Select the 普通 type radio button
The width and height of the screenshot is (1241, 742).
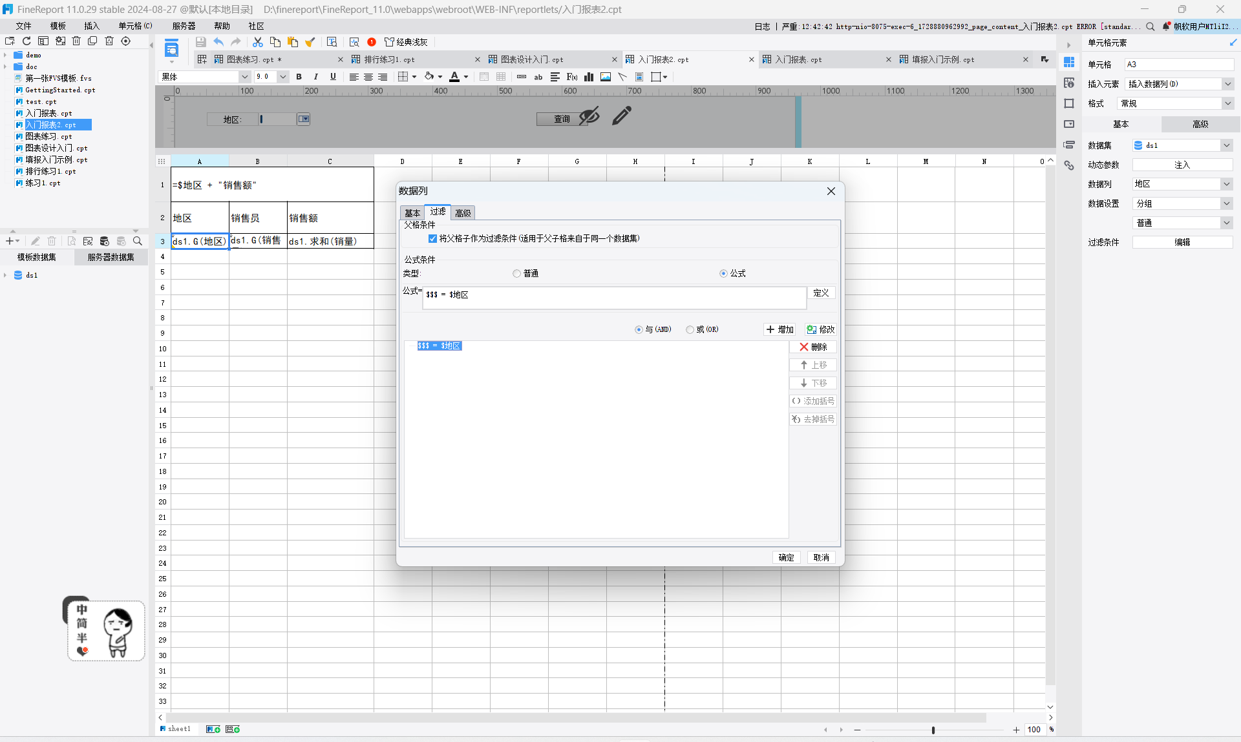(x=516, y=274)
